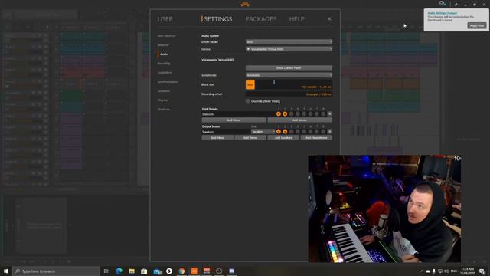Open the Speakers role dropdown

(x=263, y=132)
